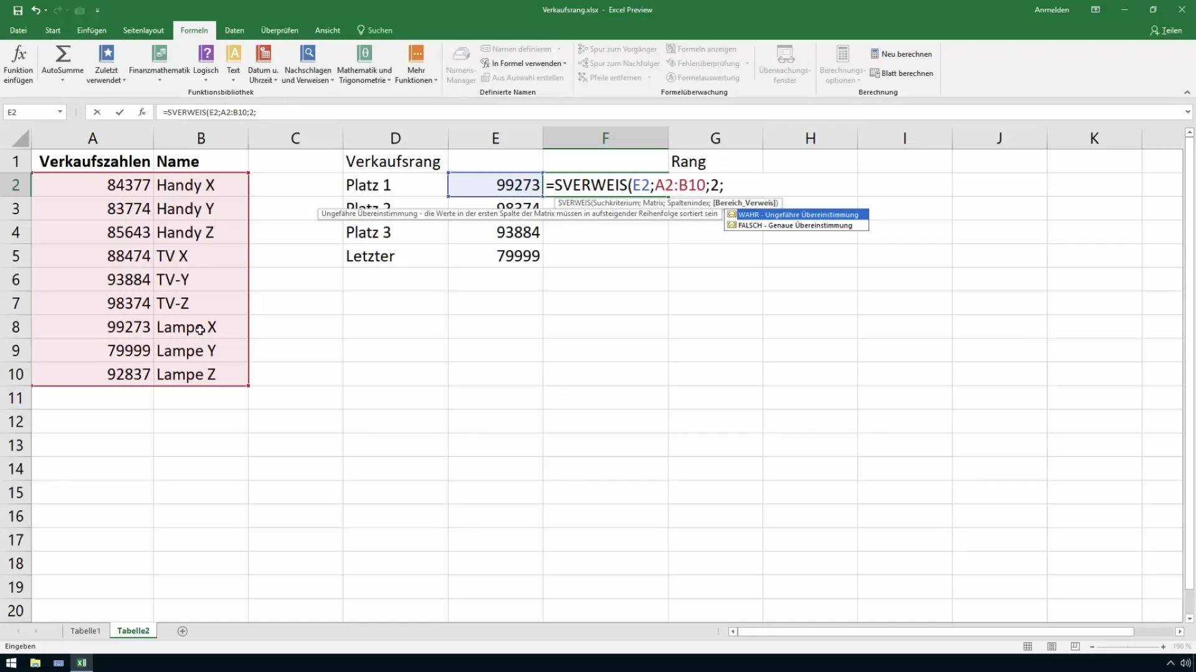
Task: Open Datum u. Uhrzeit functions
Action: 263,64
